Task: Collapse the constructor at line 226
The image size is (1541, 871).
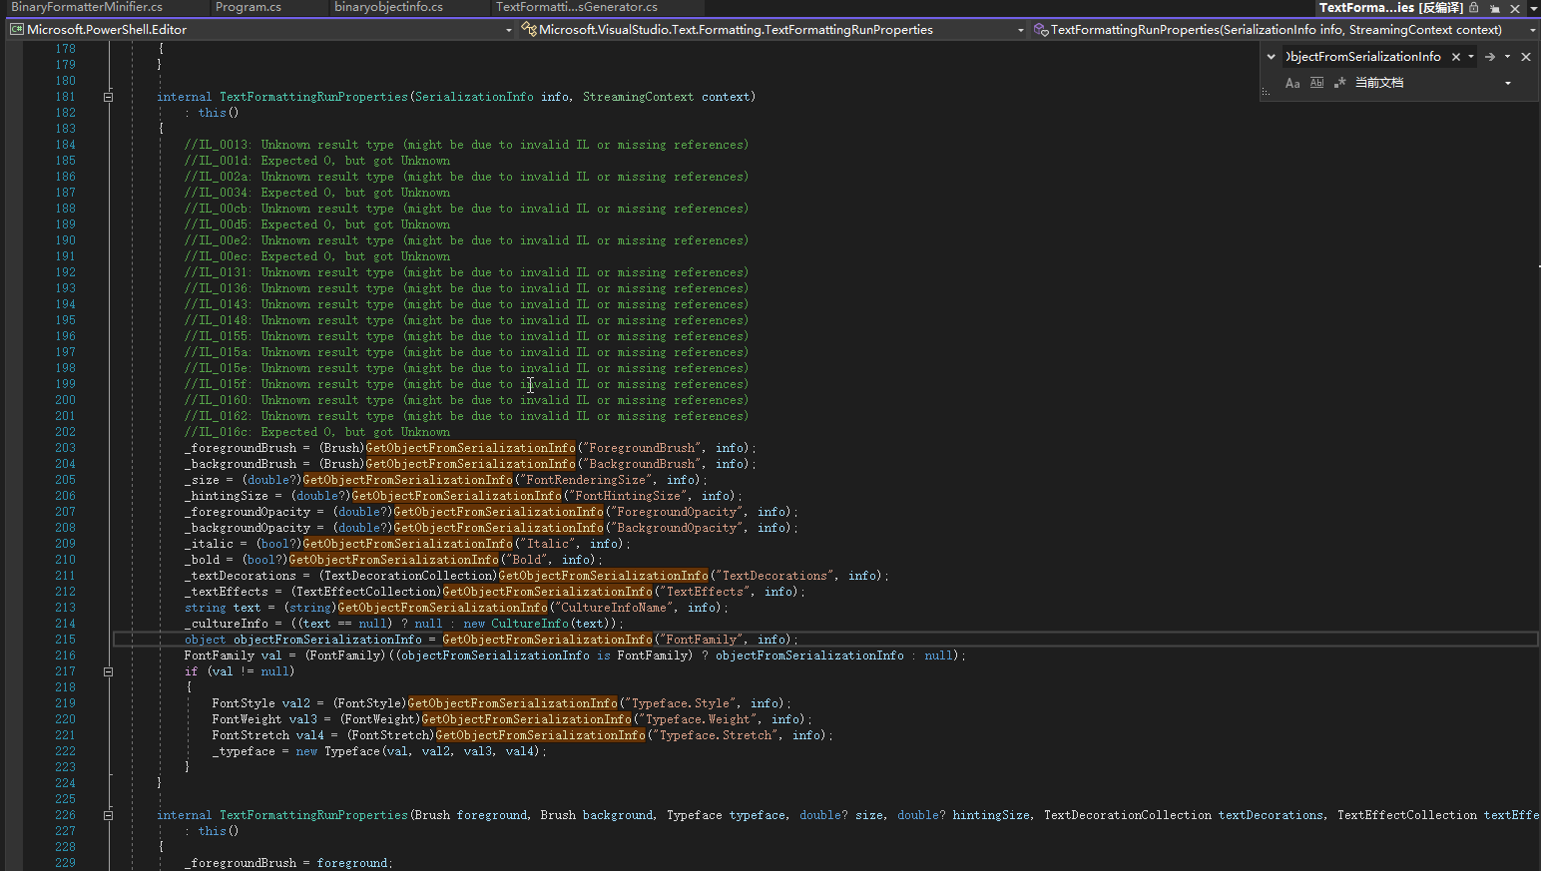Action: pyautogui.click(x=108, y=815)
